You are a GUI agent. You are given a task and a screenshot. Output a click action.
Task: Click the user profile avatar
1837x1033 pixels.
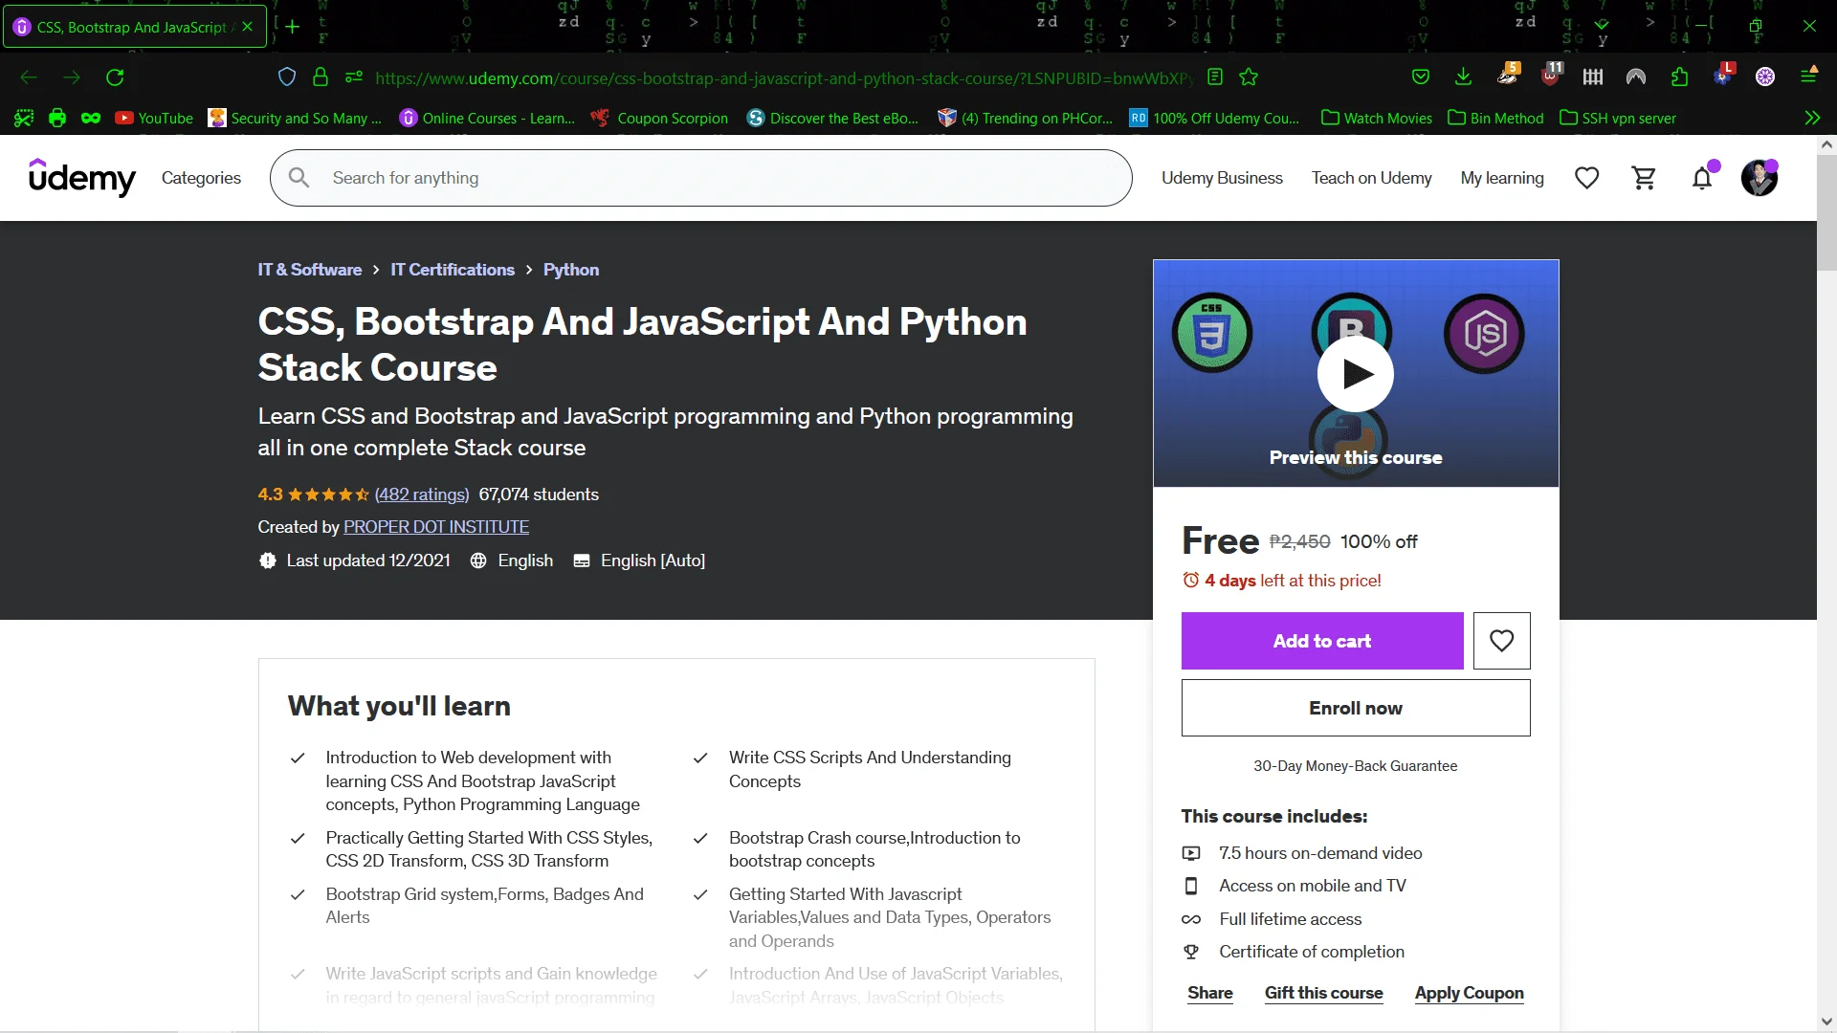[1759, 178]
